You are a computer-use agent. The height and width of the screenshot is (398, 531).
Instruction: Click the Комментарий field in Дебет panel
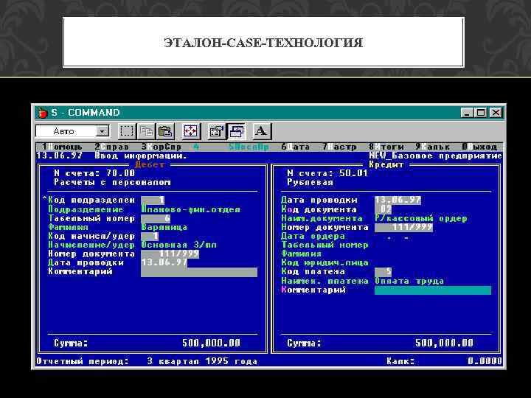(x=199, y=272)
